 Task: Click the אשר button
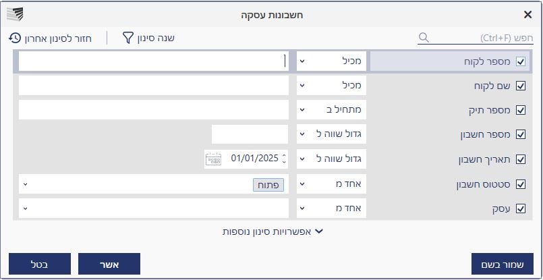pos(109,264)
